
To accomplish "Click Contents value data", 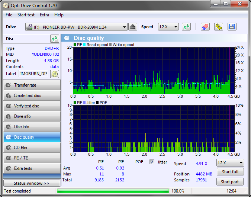I will (54, 67).
